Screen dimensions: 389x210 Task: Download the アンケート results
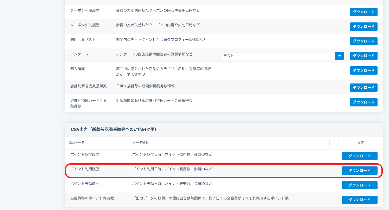tap(363, 56)
